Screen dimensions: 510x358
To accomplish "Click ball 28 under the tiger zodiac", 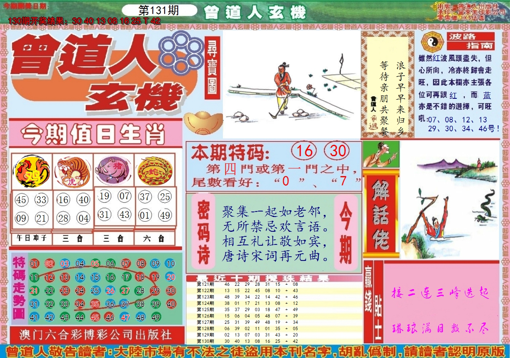I will coord(63,218).
